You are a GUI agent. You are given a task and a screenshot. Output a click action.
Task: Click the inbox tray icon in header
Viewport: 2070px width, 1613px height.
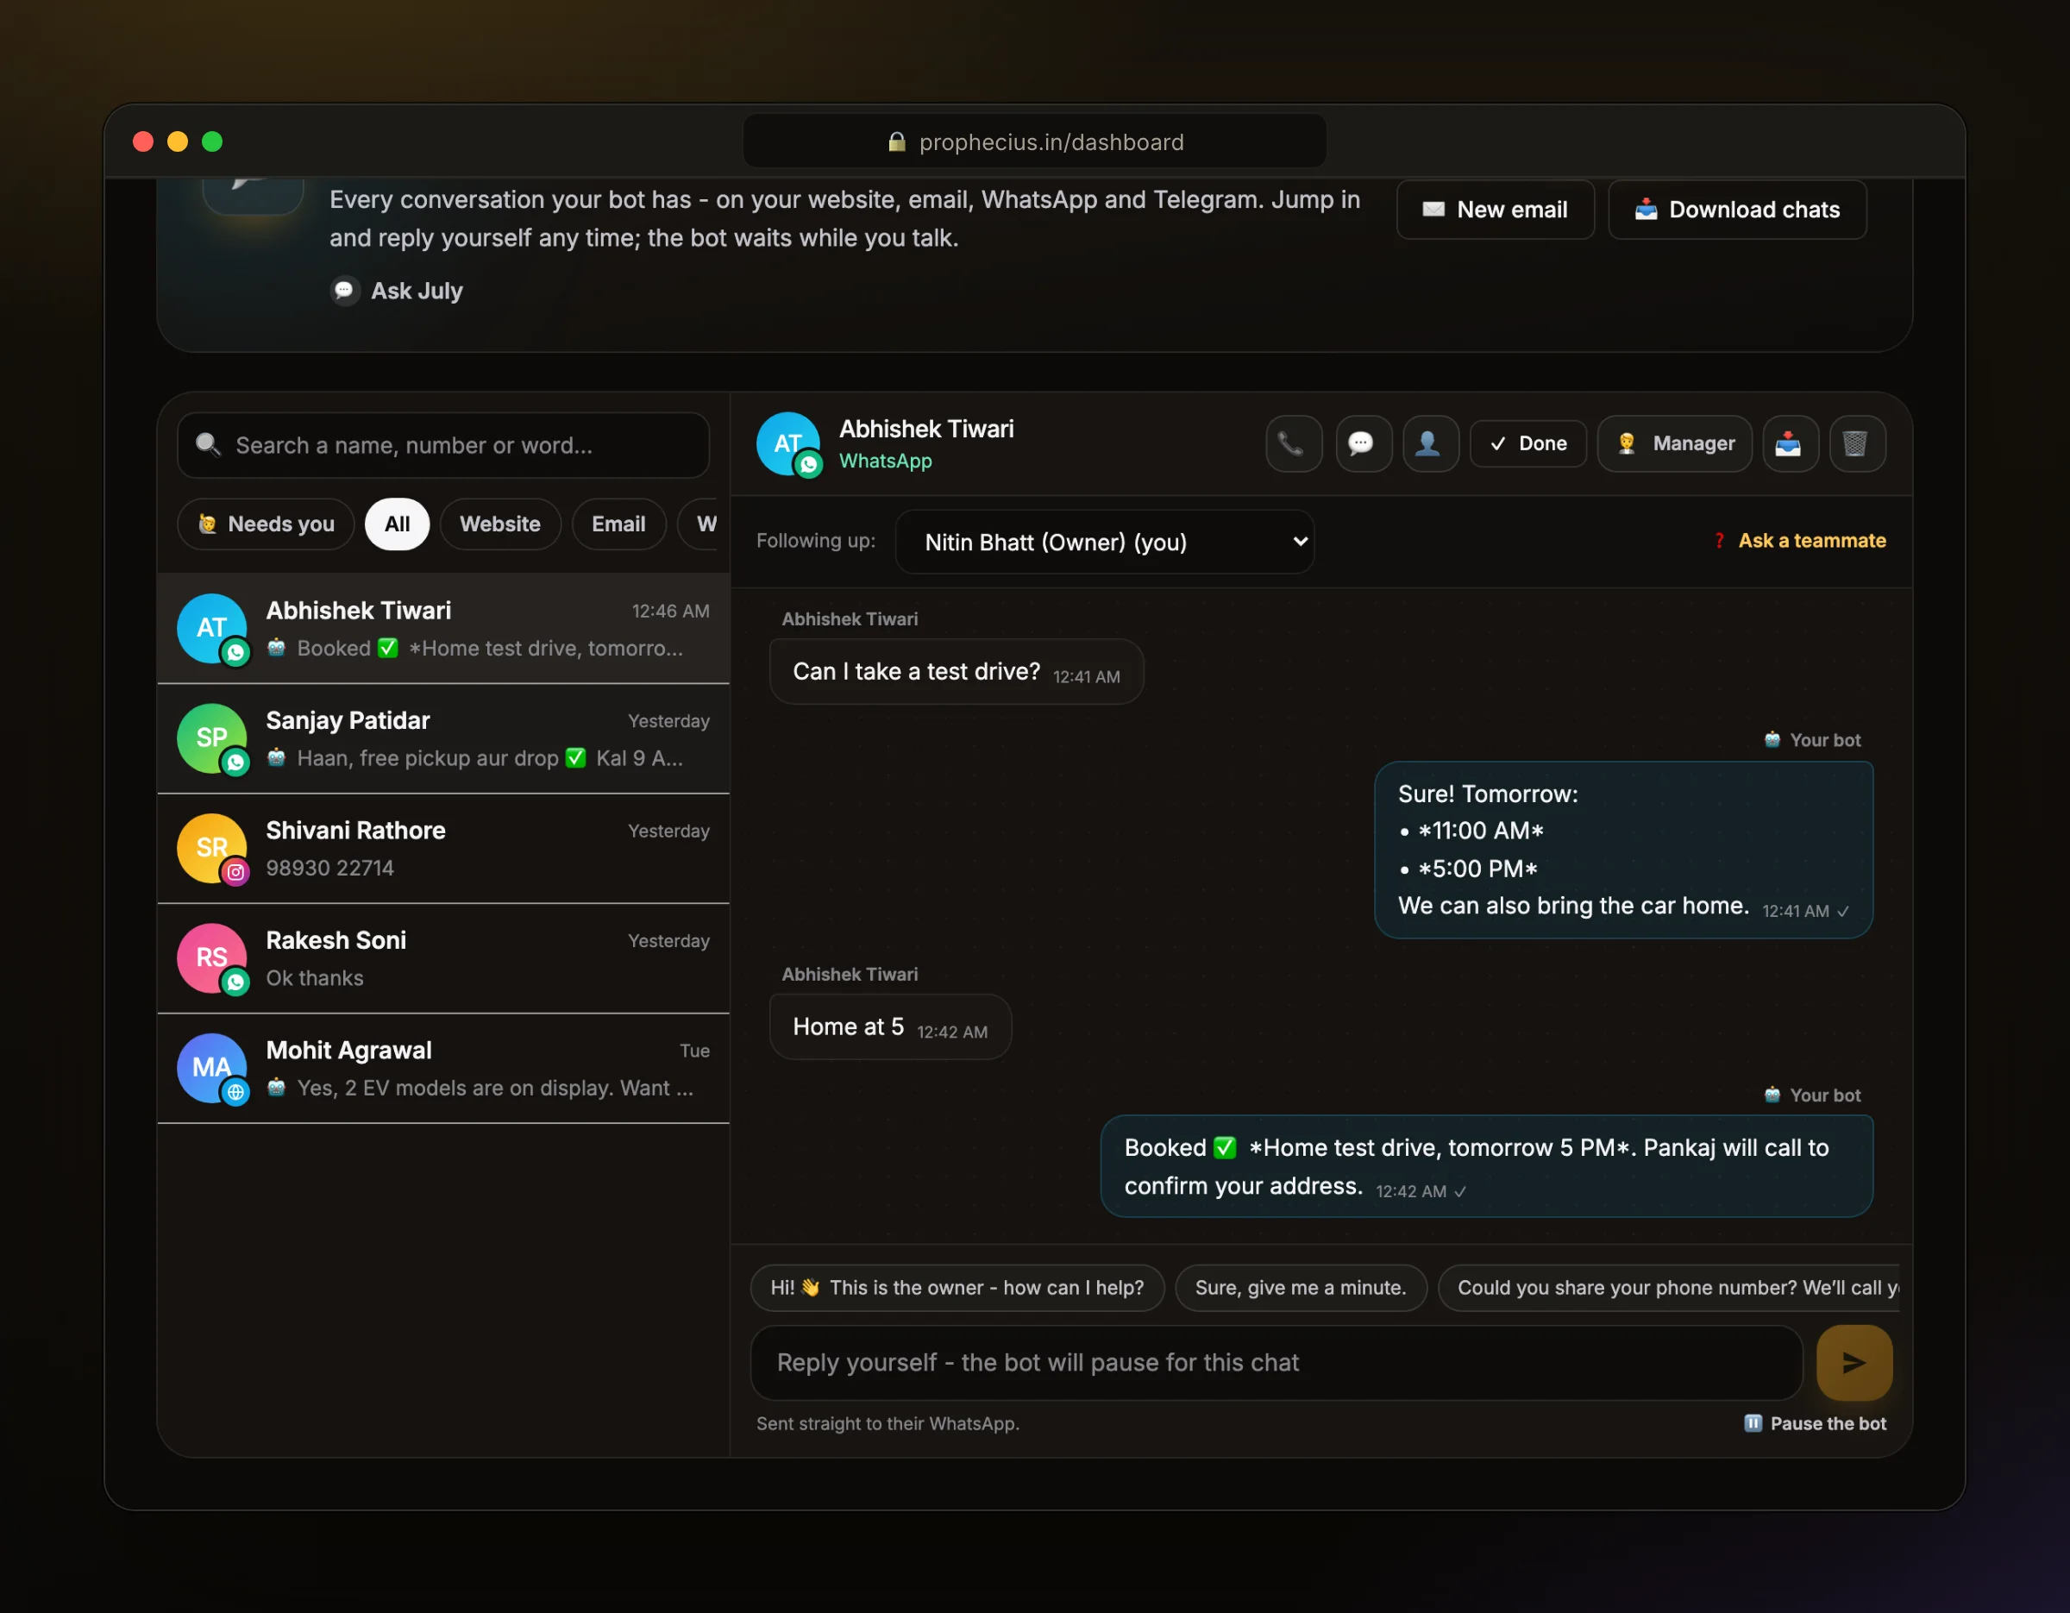tap(1790, 443)
